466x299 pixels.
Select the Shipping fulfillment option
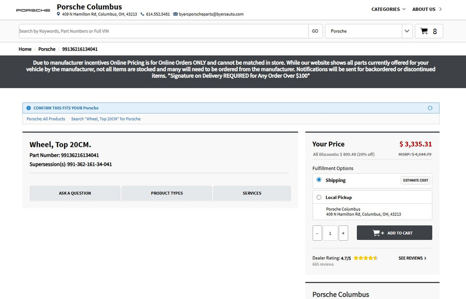(319, 180)
